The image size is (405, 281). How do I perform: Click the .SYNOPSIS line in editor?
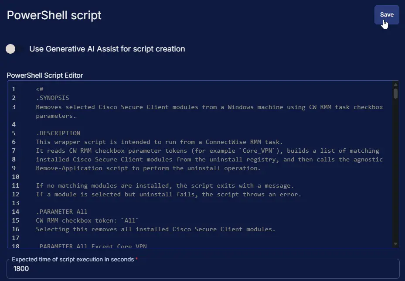pyautogui.click(x=52, y=98)
